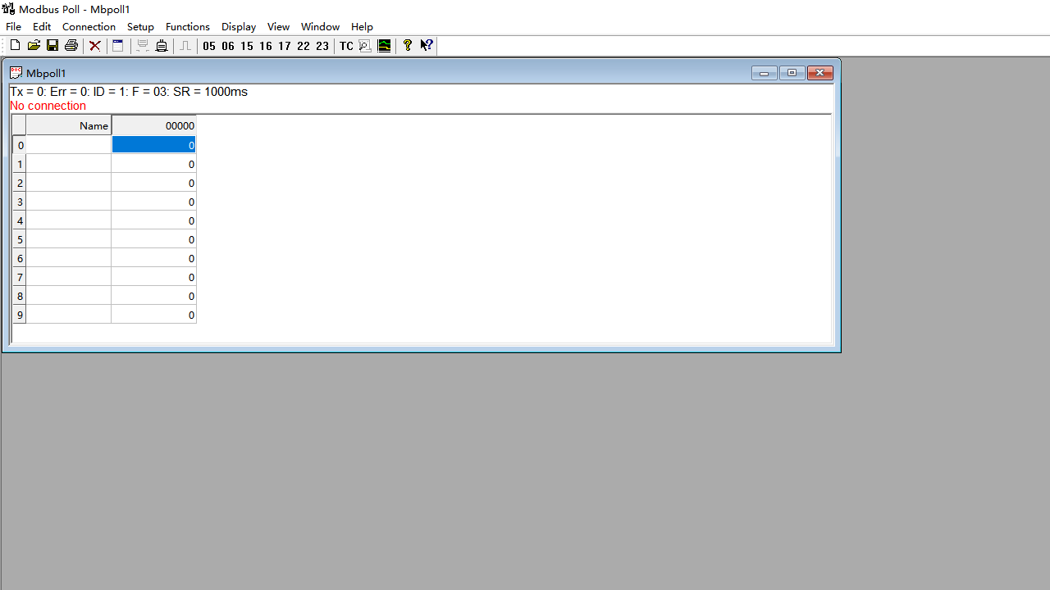
Task: Select the highlighted value cell in row 0
Action: click(153, 145)
